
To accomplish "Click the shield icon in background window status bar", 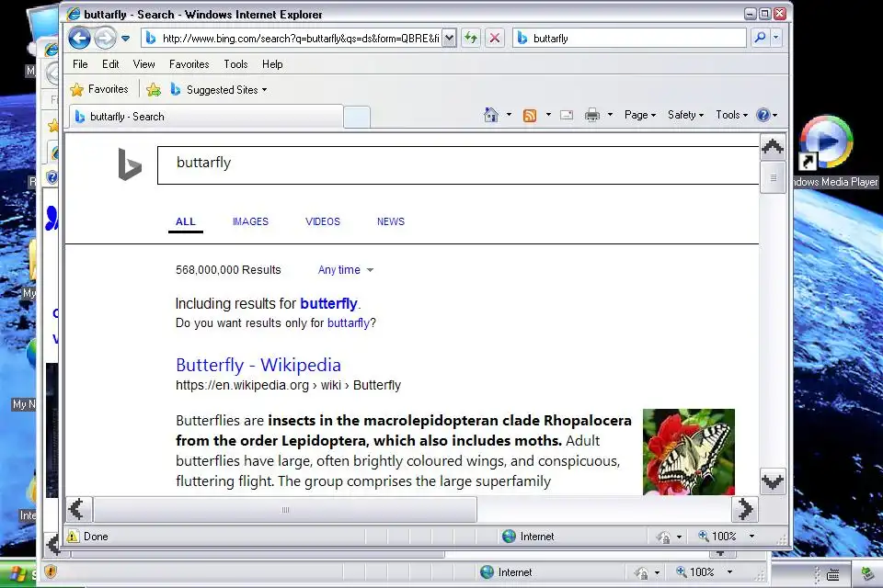I will point(51,571).
